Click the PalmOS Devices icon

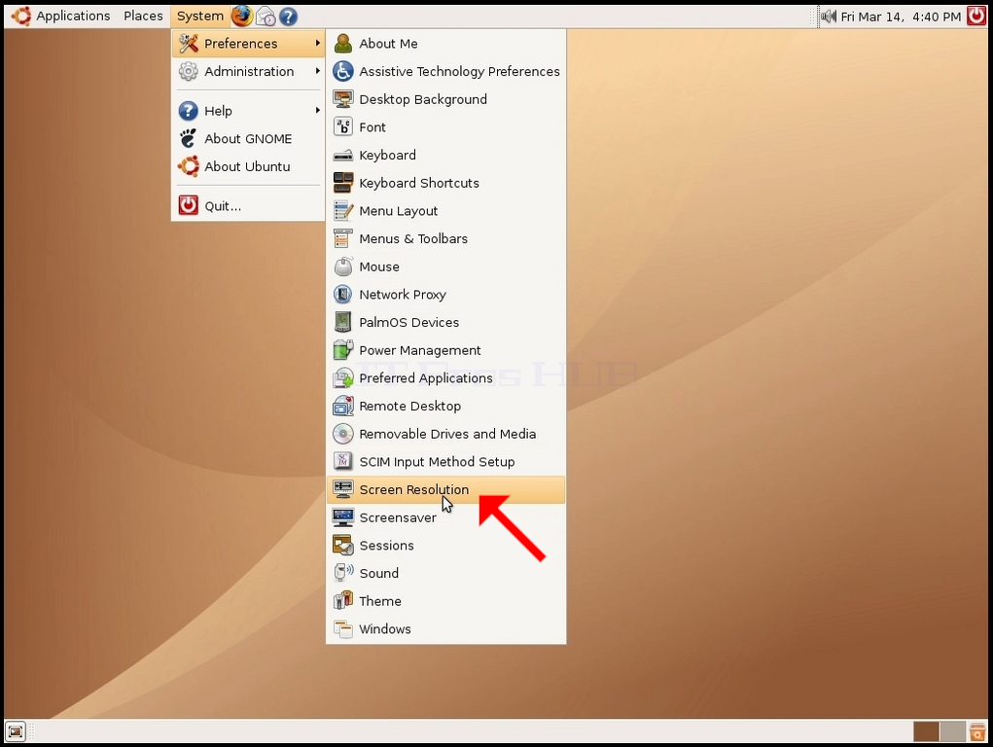343,323
